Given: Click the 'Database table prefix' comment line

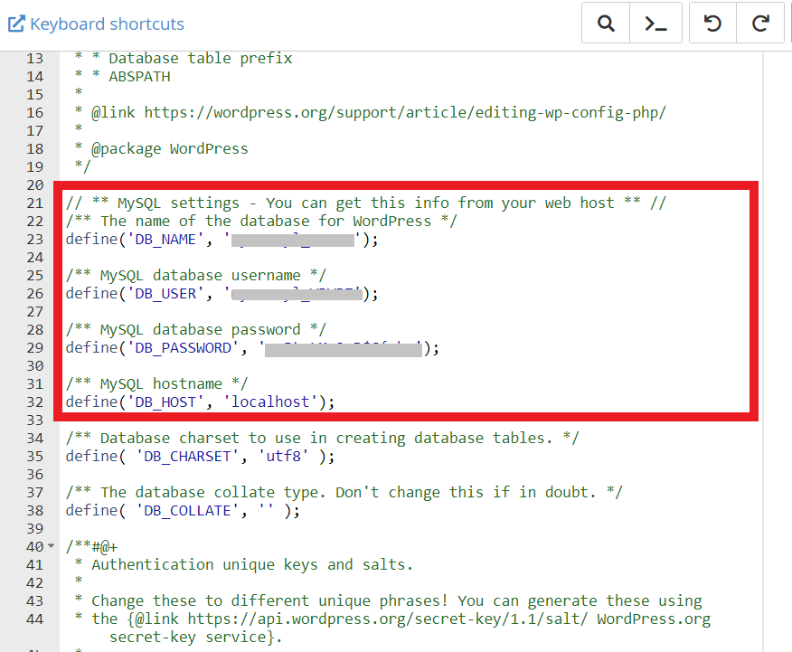Looking at the screenshot, I should [x=200, y=58].
